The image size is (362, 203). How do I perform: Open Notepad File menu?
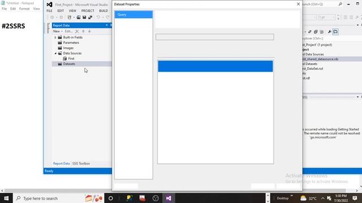(4, 9)
